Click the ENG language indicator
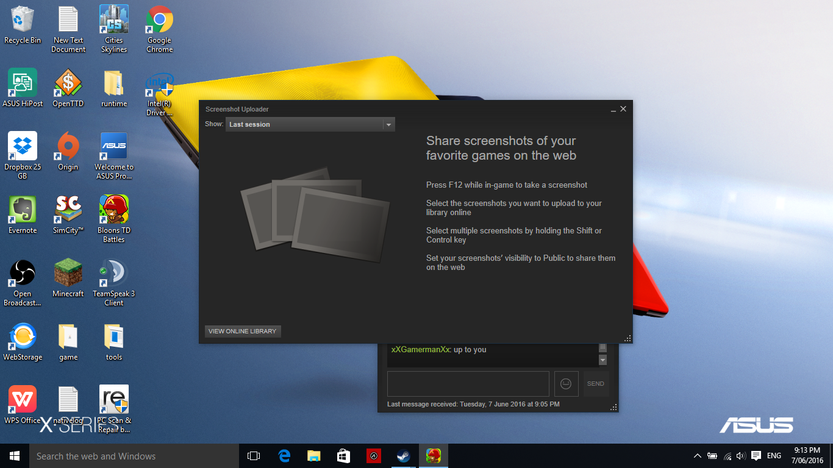Screen dimensions: 833x468 774,456
